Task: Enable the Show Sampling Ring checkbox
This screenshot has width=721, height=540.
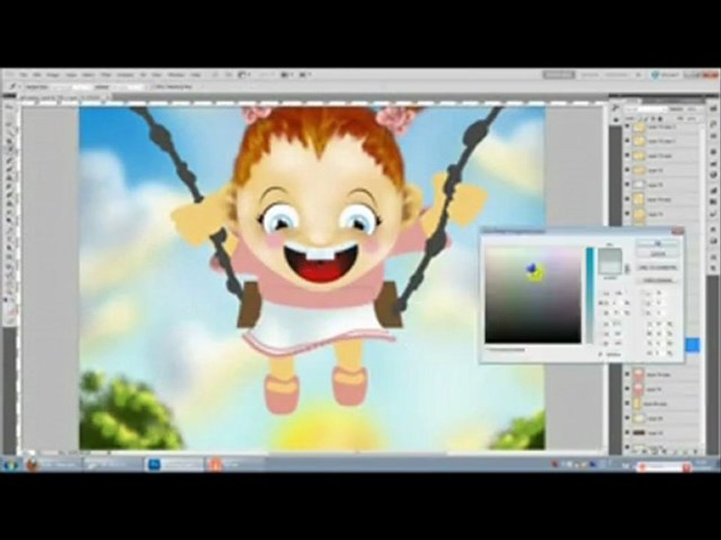Action: click(153, 86)
